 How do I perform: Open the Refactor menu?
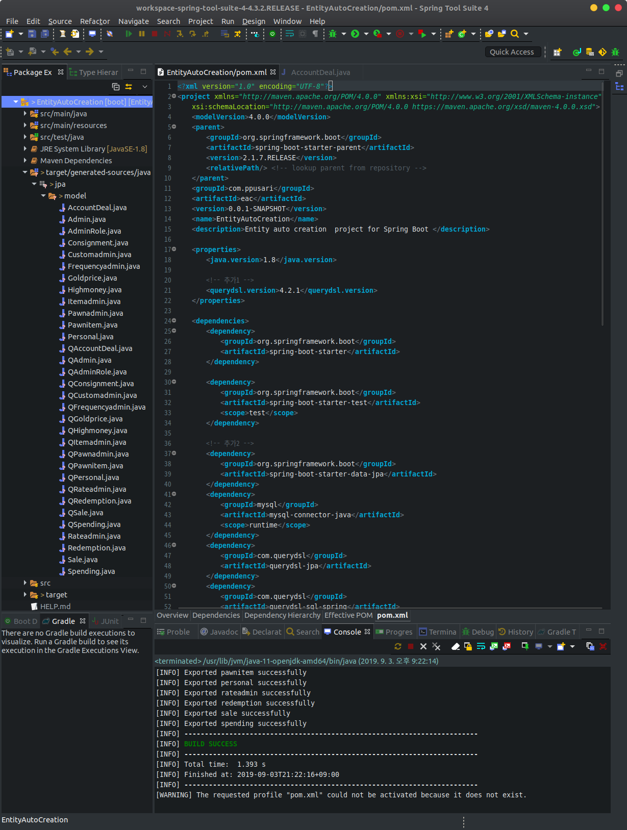coord(95,21)
